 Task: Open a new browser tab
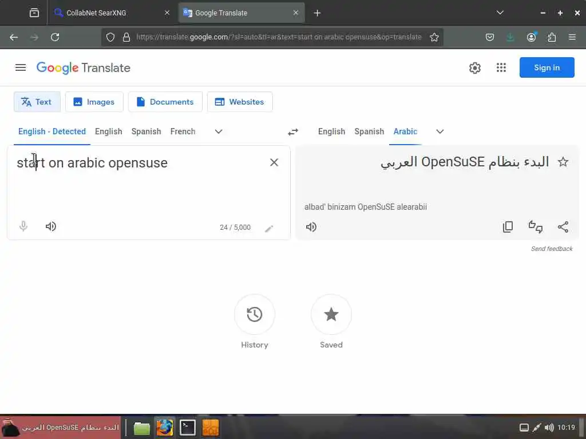pyautogui.click(x=317, y=13)
